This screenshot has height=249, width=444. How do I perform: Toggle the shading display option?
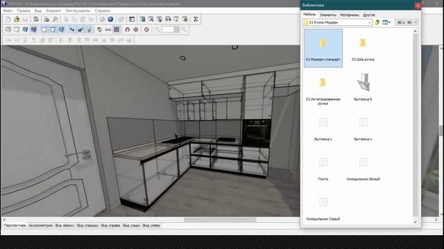(x=62, y=29)
